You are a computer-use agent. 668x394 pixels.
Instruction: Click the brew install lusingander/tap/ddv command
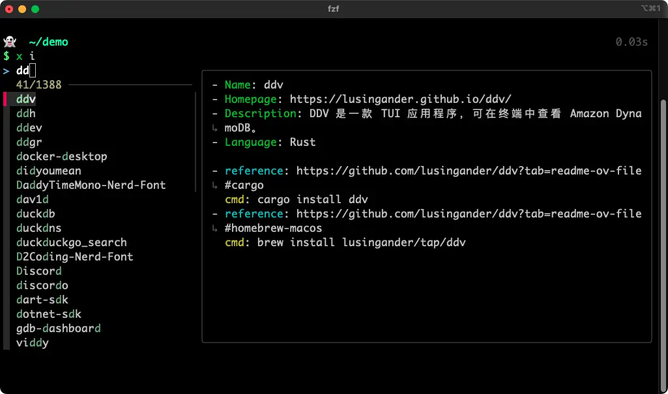point(362,242)
